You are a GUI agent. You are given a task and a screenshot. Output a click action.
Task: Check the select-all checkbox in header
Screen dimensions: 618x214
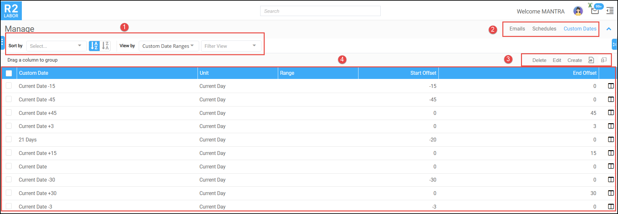pos(9,73)
